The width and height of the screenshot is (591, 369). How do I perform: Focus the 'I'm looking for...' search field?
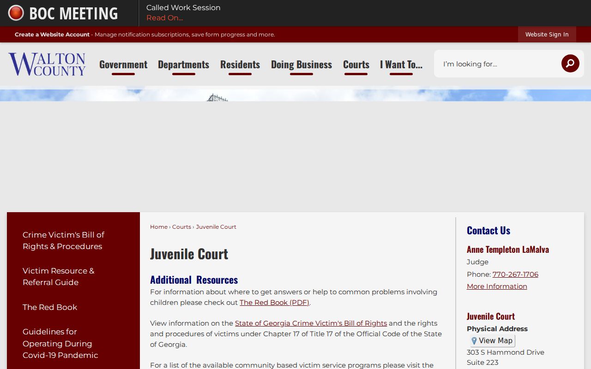click(498, 64)
